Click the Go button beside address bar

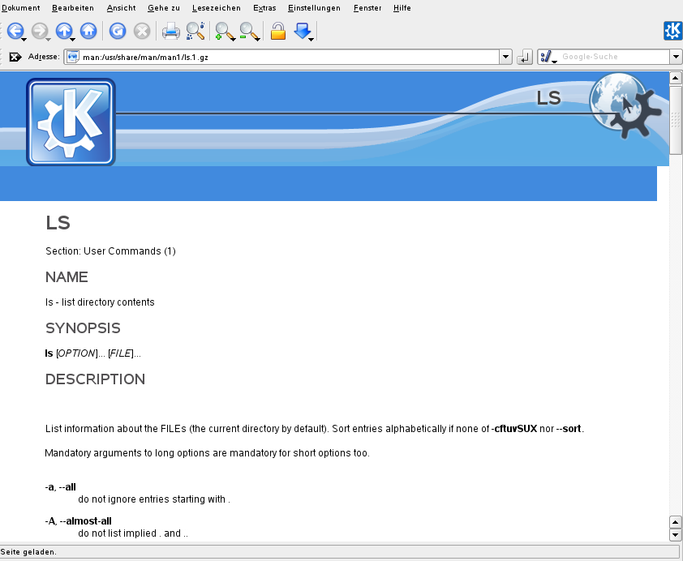click(525, 57)
